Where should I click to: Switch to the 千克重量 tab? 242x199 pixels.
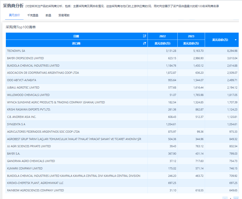[33, 15]
